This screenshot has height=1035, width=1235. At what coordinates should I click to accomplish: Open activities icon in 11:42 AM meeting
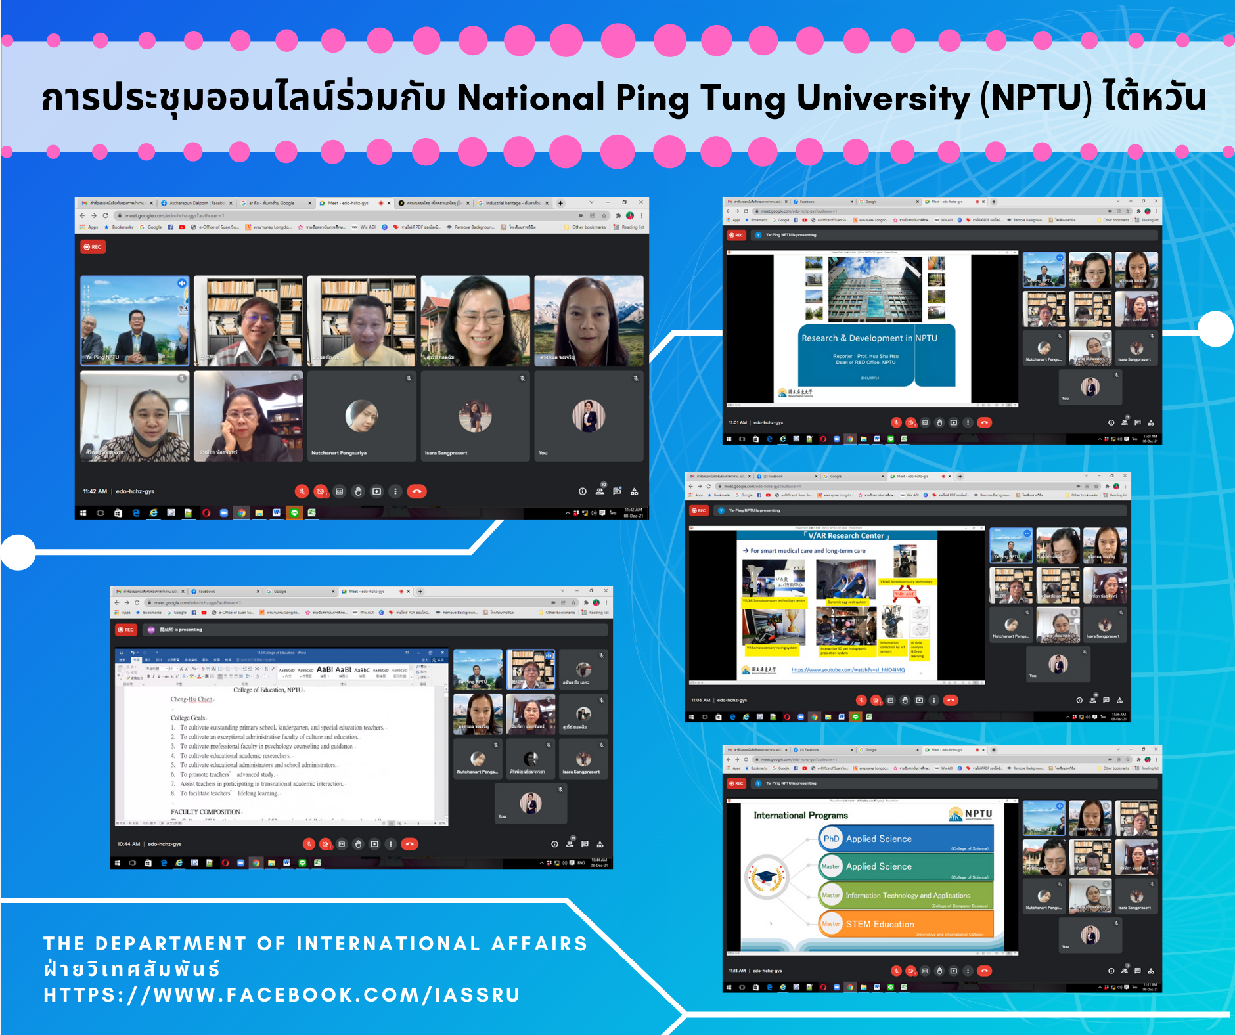click(635, 491)
